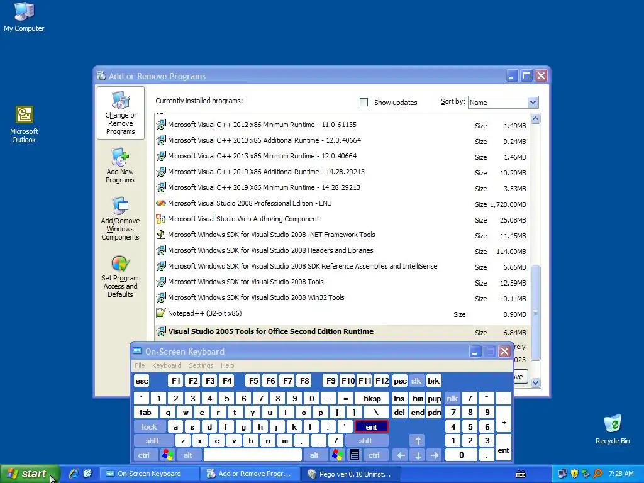This screenshot has height=483, width=644.
Task: Launch Internet Explorer from quick launch
Action: [74, 474]
